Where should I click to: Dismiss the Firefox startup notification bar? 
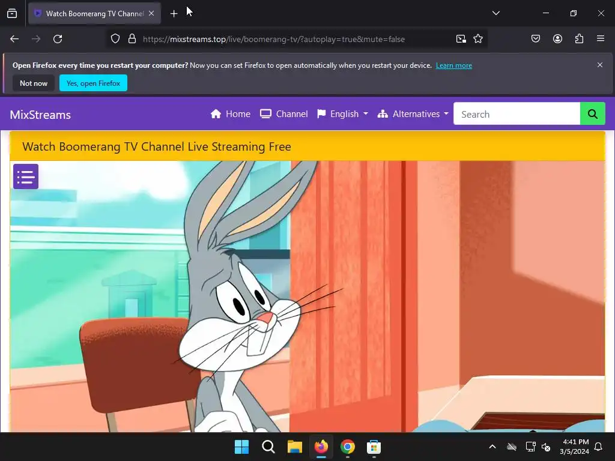coord(600,65)
